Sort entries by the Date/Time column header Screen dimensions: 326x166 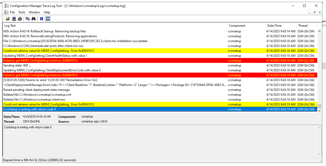(x=274, y=25)
